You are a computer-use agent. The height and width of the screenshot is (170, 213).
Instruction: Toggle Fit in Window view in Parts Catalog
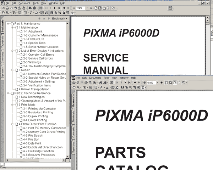click(171, 83)
